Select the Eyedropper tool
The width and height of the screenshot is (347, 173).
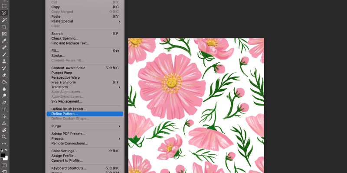pyautogui.click(x=4, y=41)
